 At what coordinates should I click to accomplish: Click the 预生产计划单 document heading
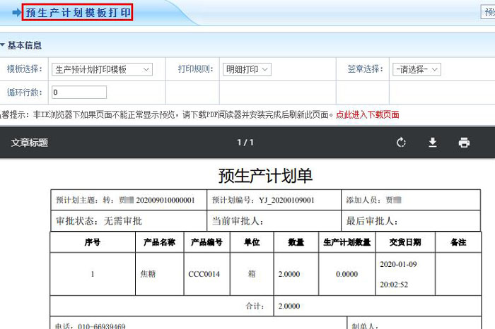point(265,175)
